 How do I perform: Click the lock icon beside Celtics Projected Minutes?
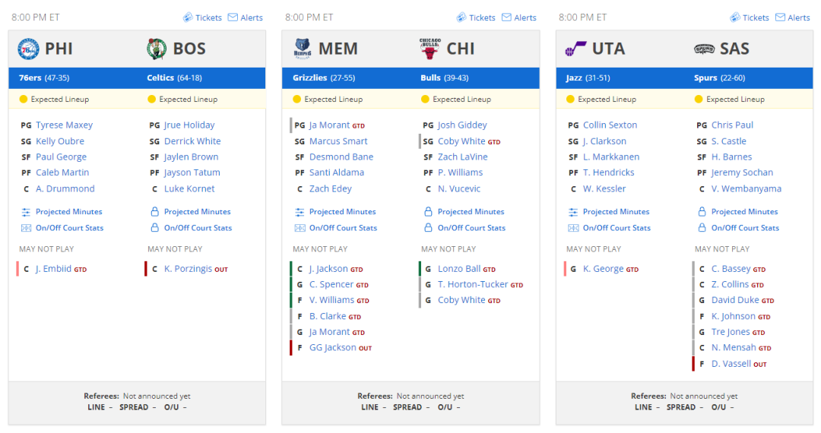coord(154,212)
